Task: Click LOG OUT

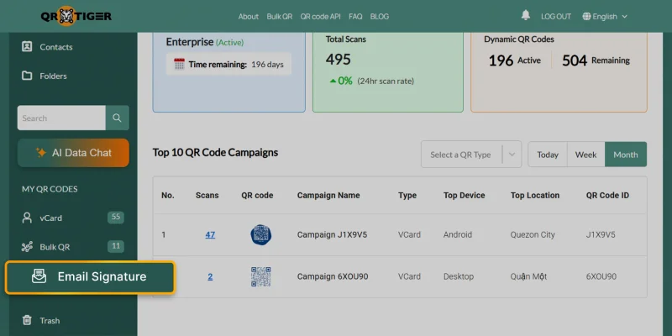Action: tap(556, 16)
